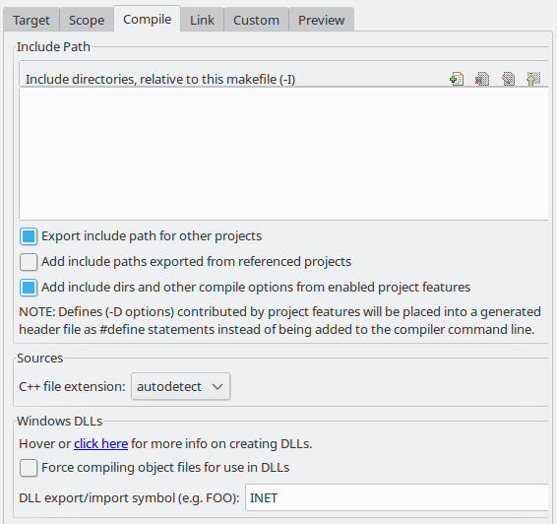
Task: Toggle Export include path for other projects
Action: [29, 236]
